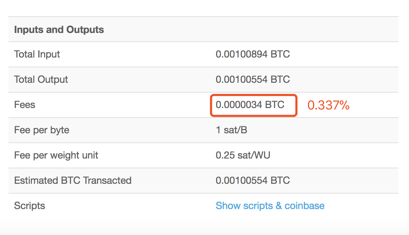Select the Total Input value 0.00100894 BTC
This screenshot has height=235, width=409.
[253, 54]
